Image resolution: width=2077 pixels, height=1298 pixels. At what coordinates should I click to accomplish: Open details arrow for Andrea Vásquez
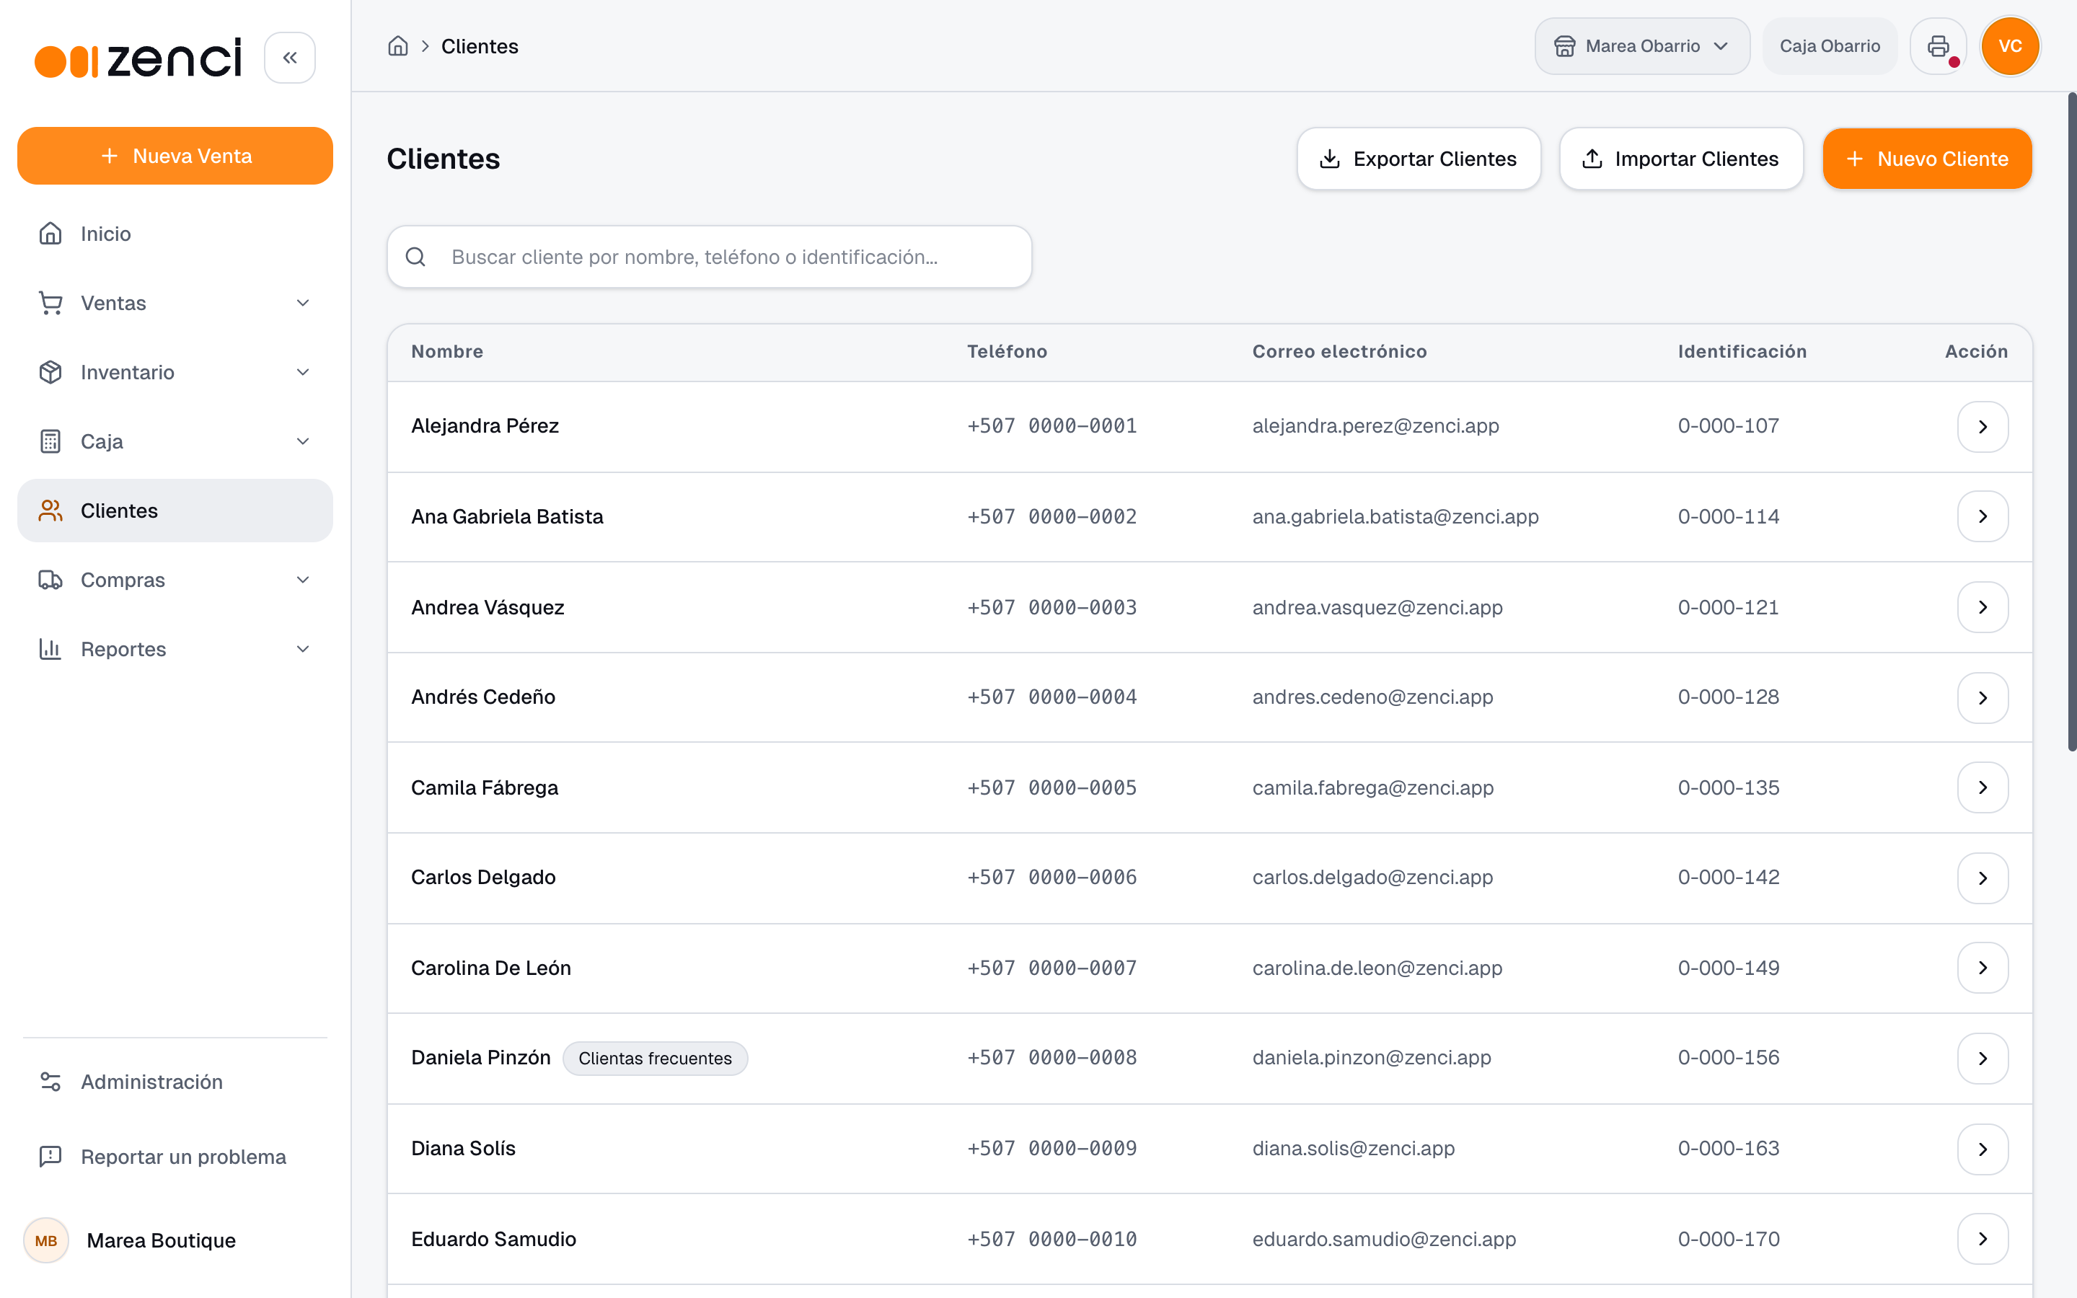[x=1982, y=608]
